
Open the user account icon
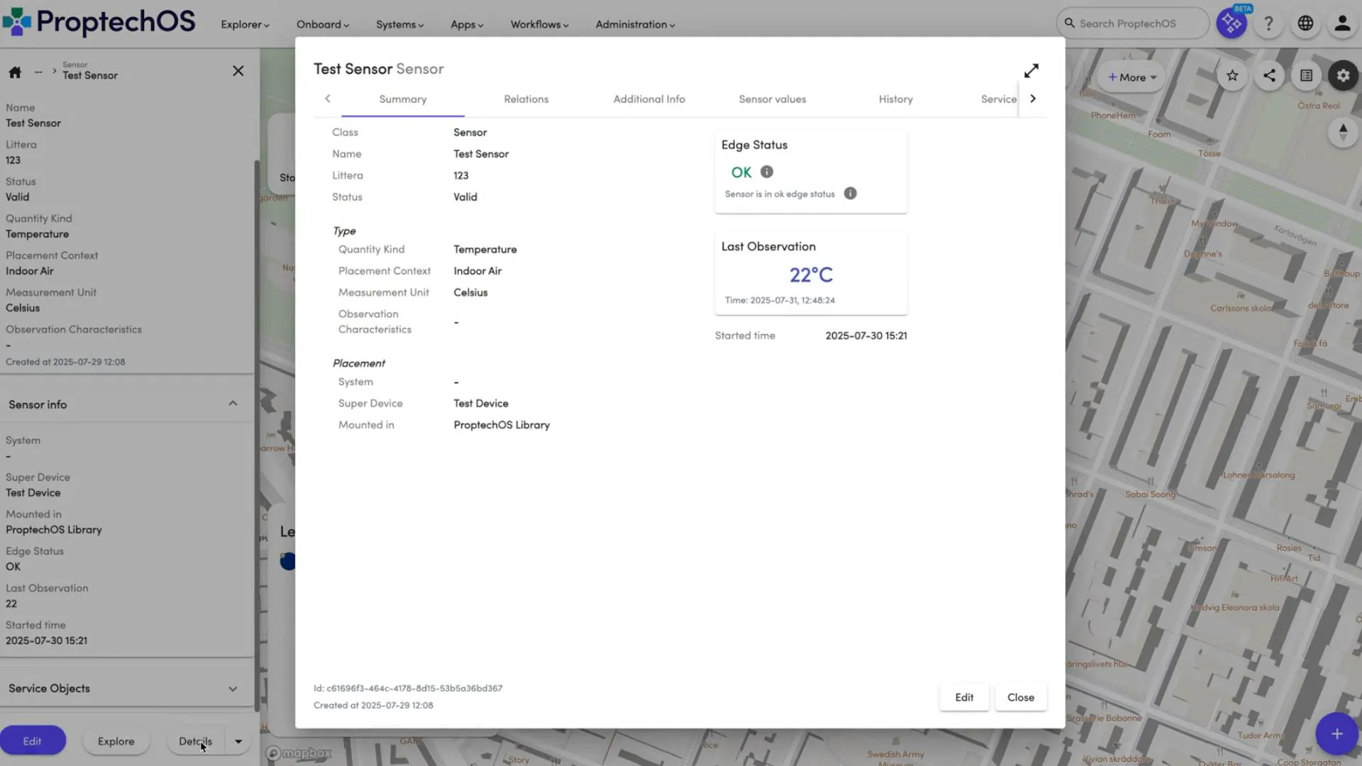[x=1342, y=23]
